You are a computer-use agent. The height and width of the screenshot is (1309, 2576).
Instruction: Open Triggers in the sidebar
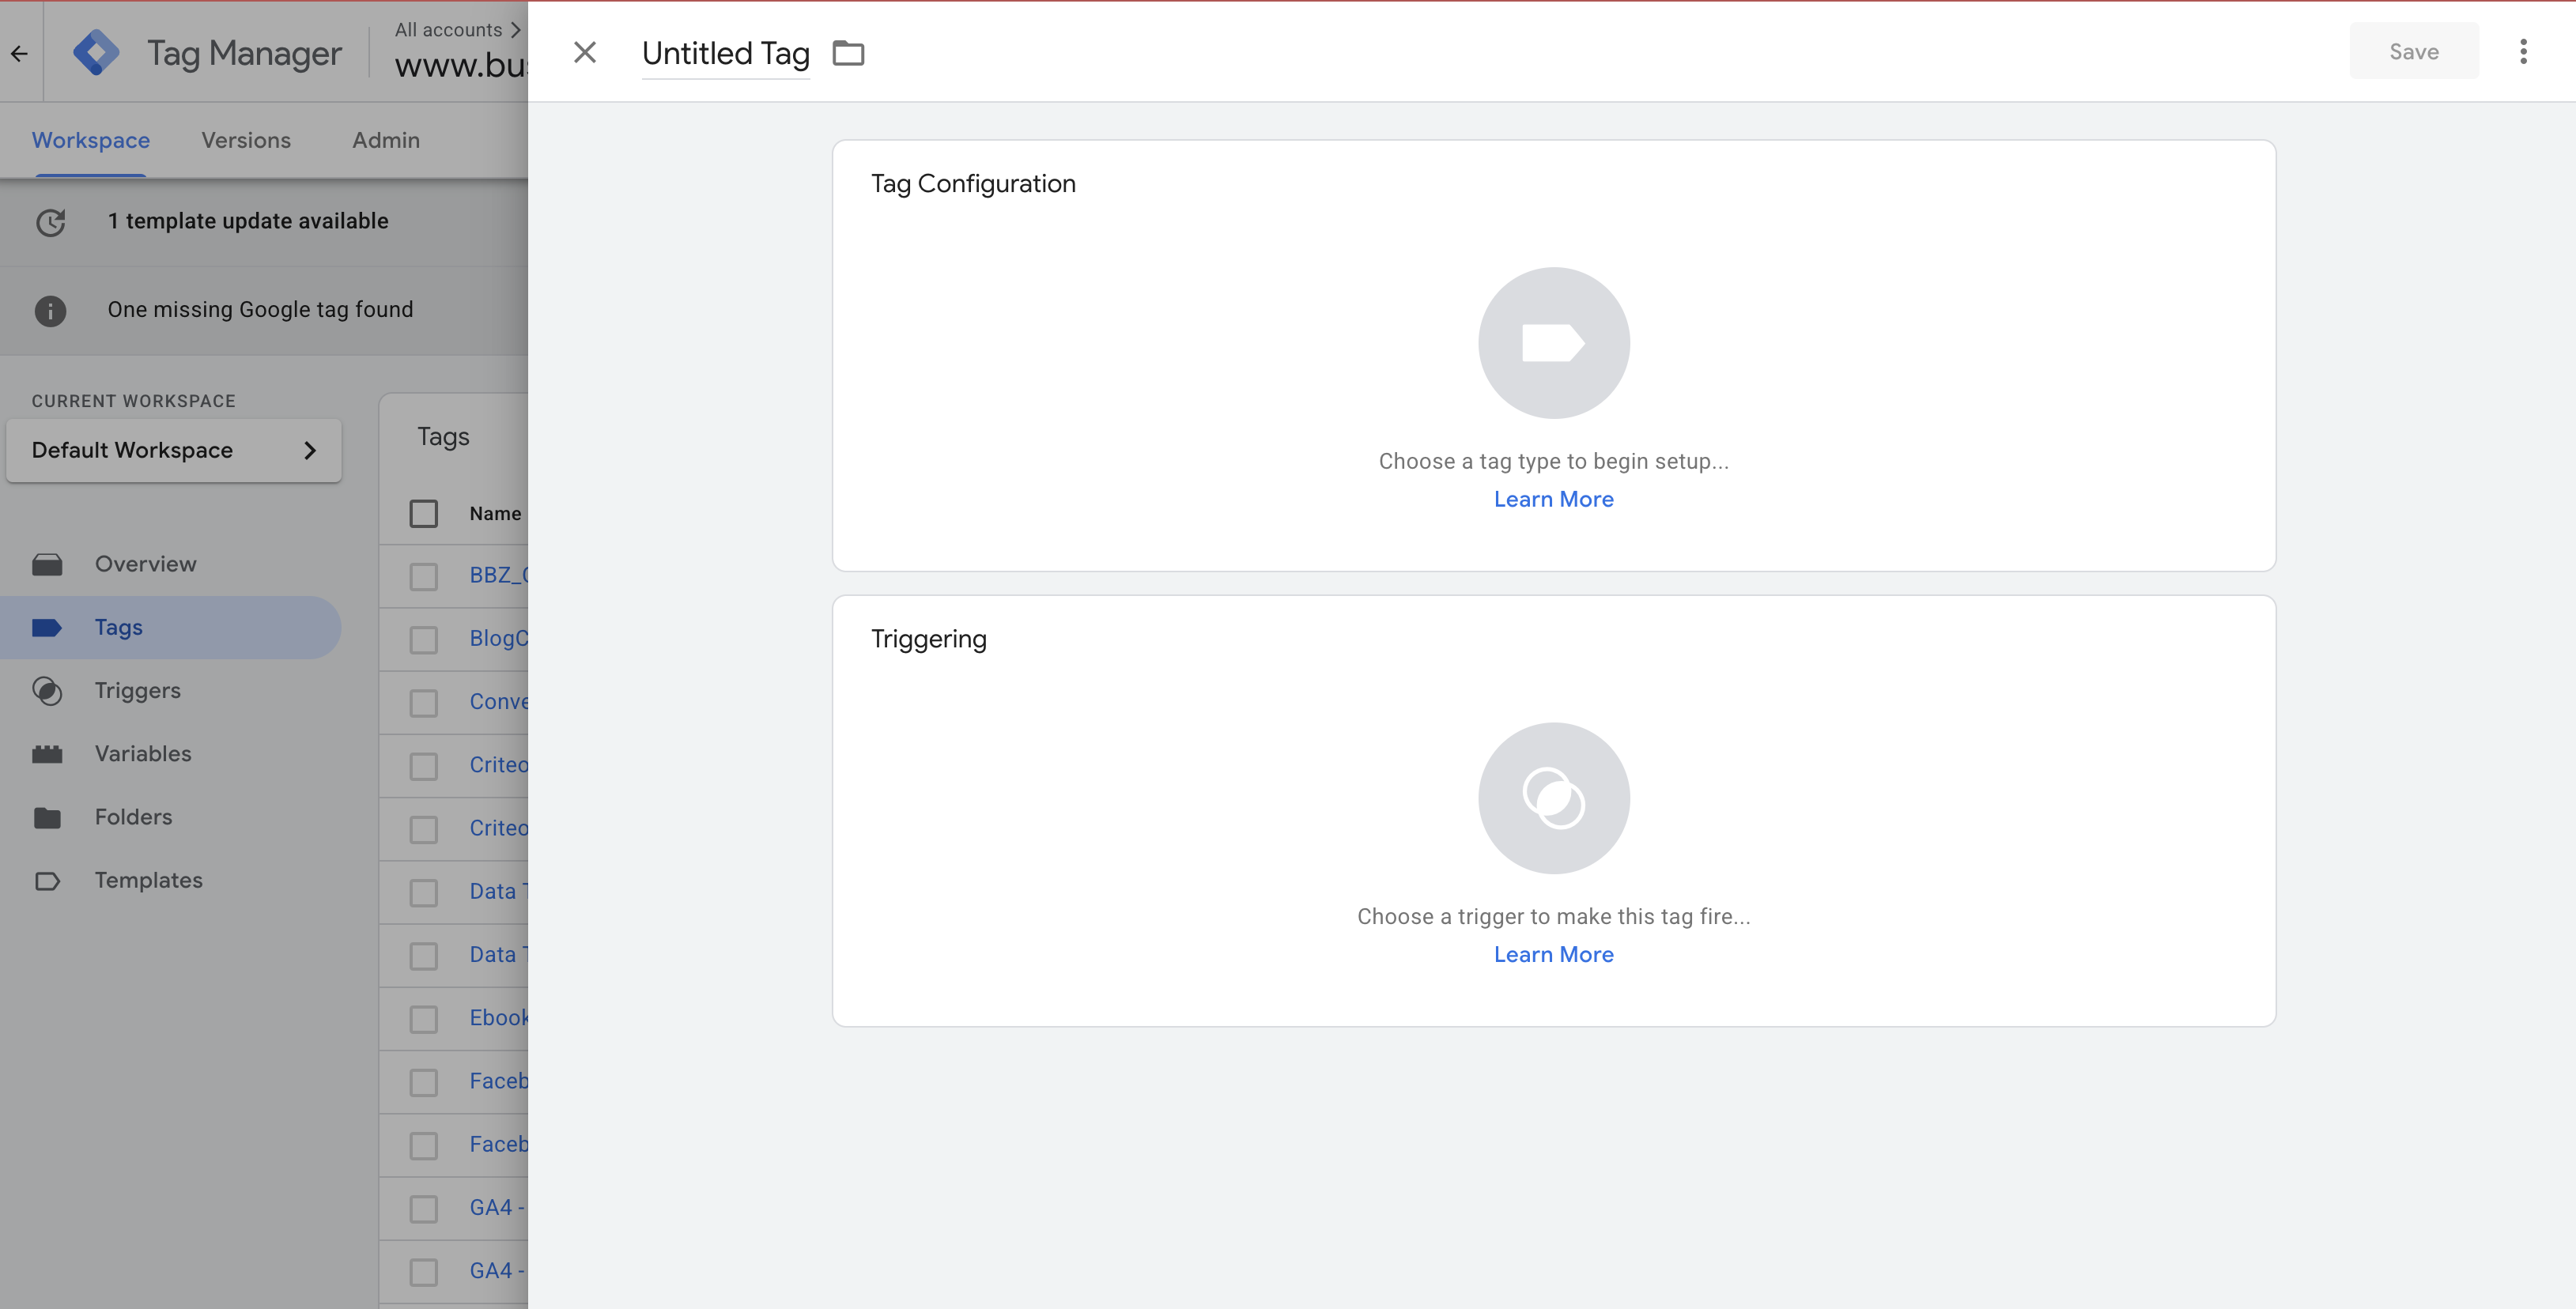pyautogui.click(x=137, y=690)
